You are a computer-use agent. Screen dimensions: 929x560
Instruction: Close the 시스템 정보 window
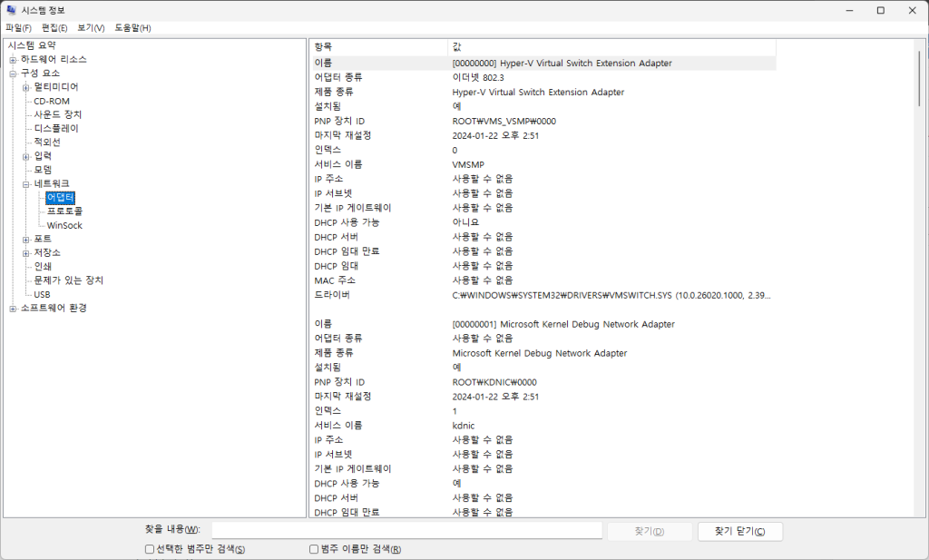pyautogui.click(x=913, y=10)
